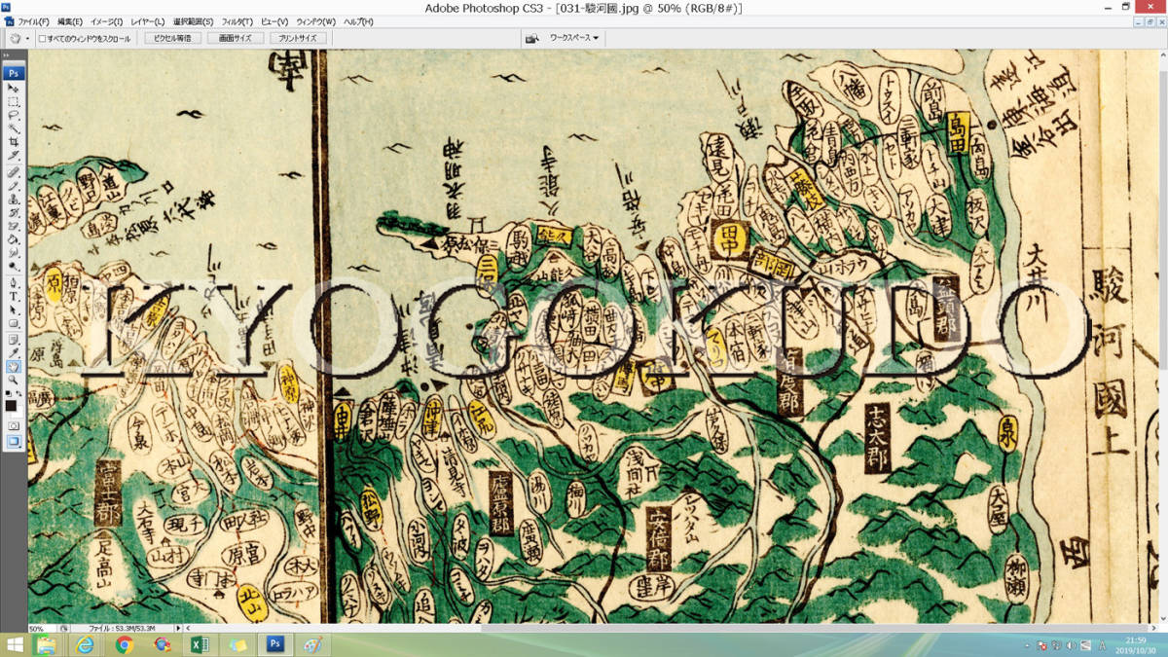Toggle Quick Mask mode
Image resolution: width=1168 pixels, height=657 pixels.
coord(14,426)
